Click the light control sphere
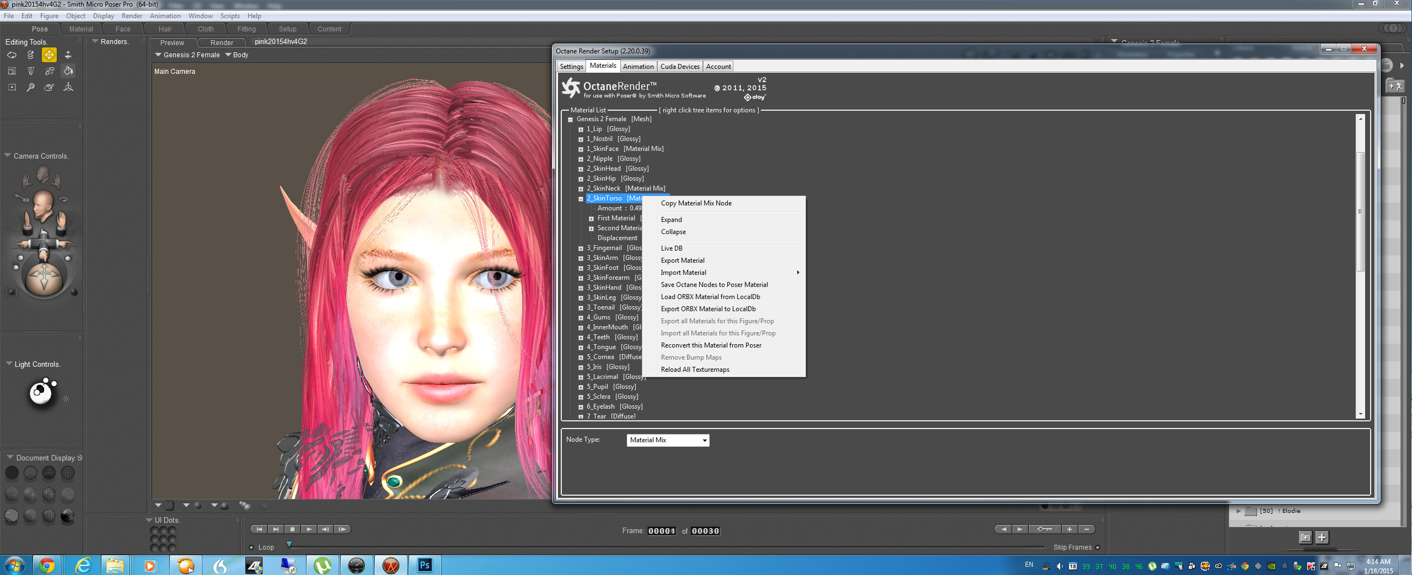The image size is (1412, 575). pyautogui.click(x=41, y=393)
